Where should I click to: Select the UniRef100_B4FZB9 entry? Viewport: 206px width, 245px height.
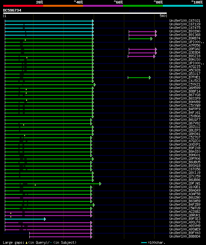pos(185,204)
